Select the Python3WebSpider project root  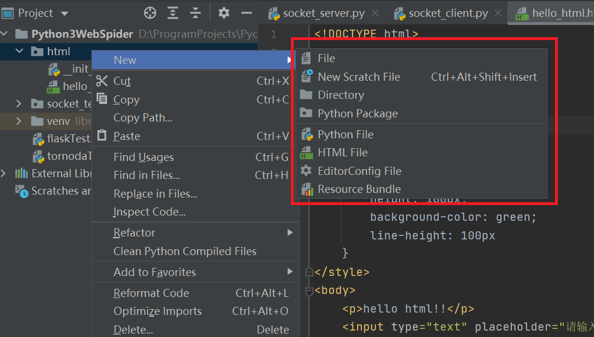coord(82,34)
